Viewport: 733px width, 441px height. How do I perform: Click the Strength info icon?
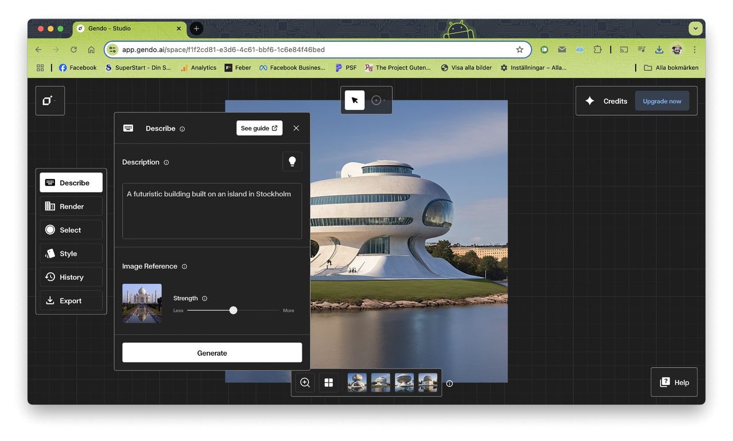(204, 299)
